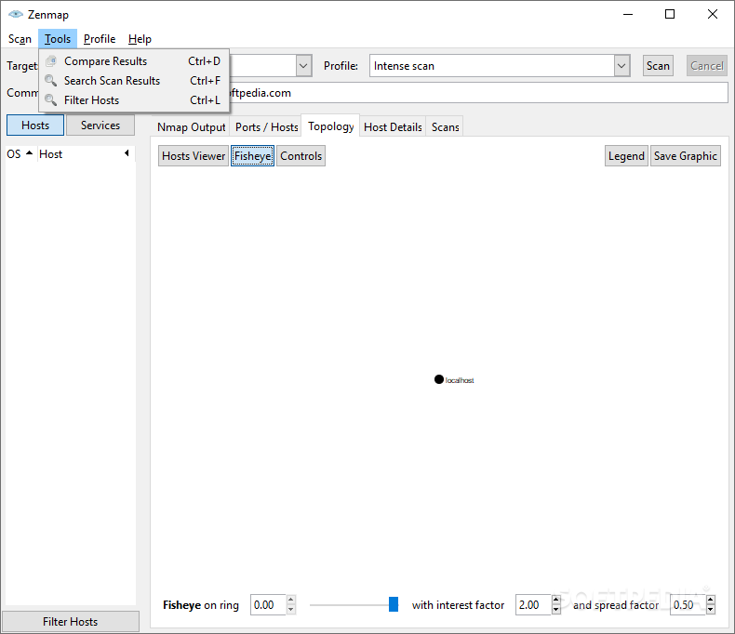Click the spread factor value field
Image resolution: width=735 pixels, height=634 pixels.
[688, 605]
